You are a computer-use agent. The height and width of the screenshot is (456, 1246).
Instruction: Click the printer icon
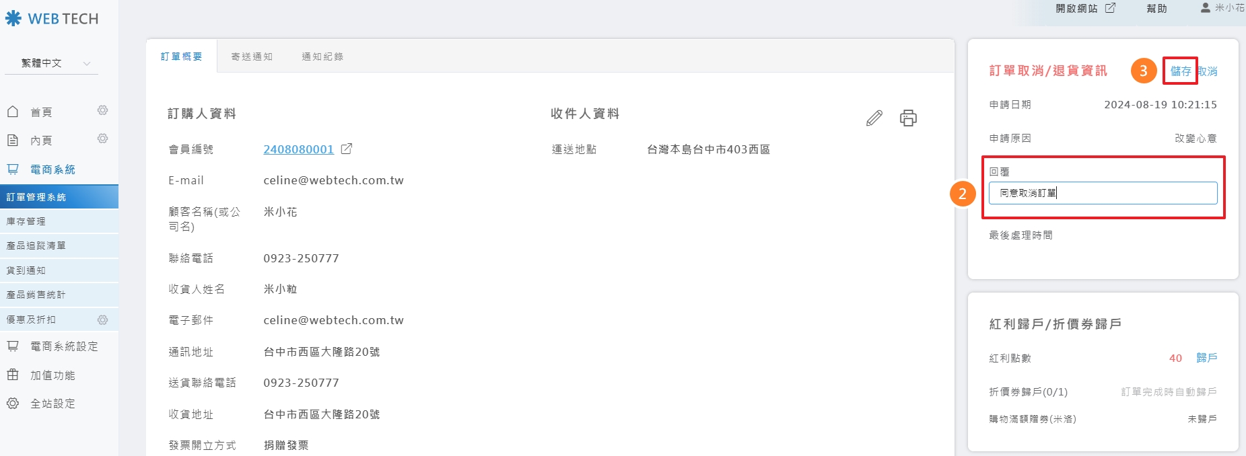tap(908, 118)
